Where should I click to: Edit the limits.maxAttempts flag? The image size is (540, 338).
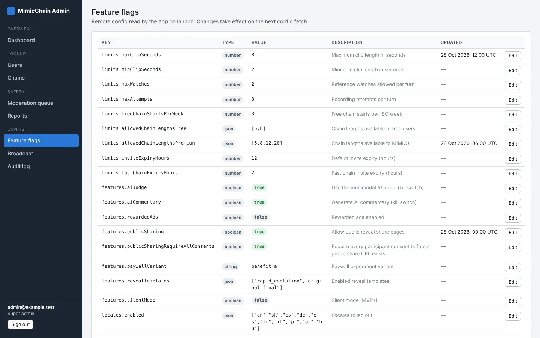pyautogui.click(x=513, y=100)
